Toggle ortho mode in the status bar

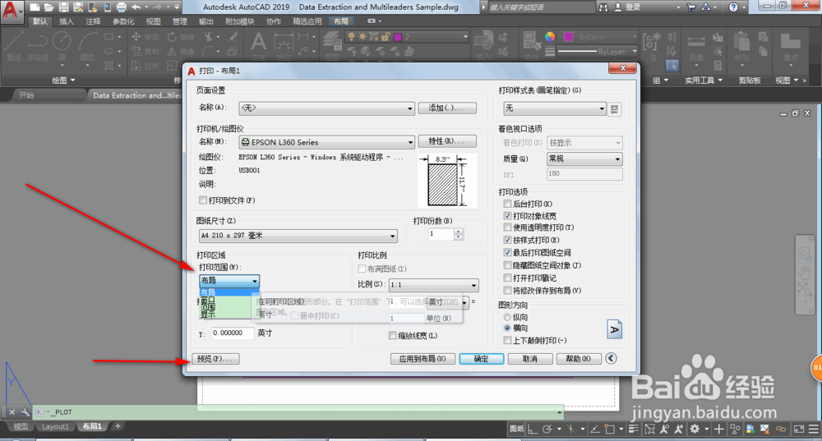533,429
